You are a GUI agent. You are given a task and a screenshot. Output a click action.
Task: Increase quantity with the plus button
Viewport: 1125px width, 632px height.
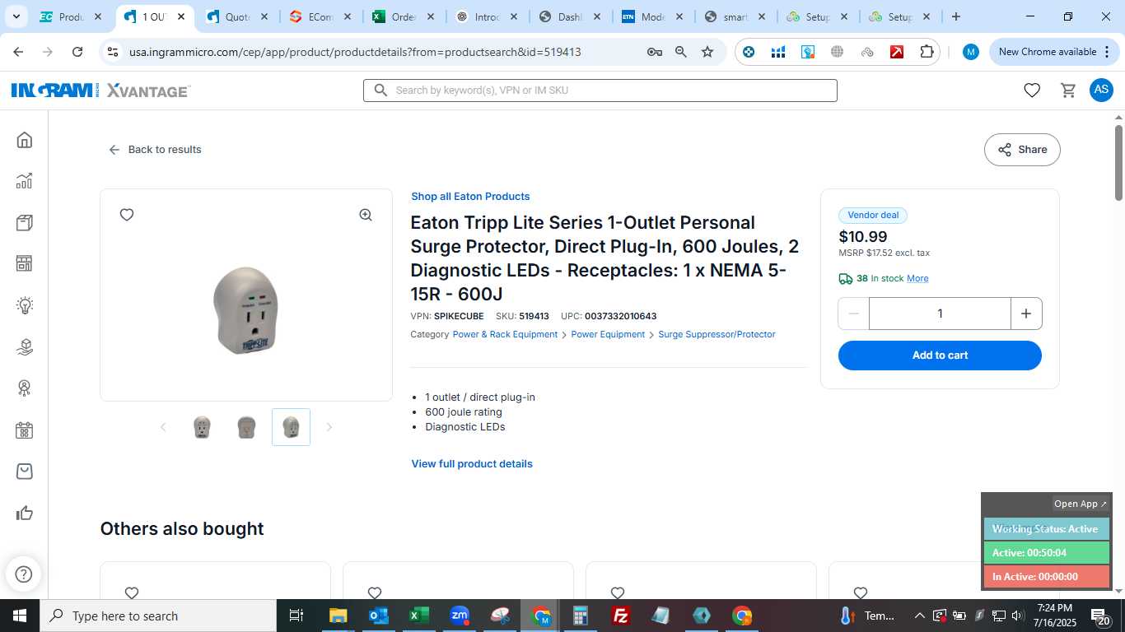point(1026,314)
